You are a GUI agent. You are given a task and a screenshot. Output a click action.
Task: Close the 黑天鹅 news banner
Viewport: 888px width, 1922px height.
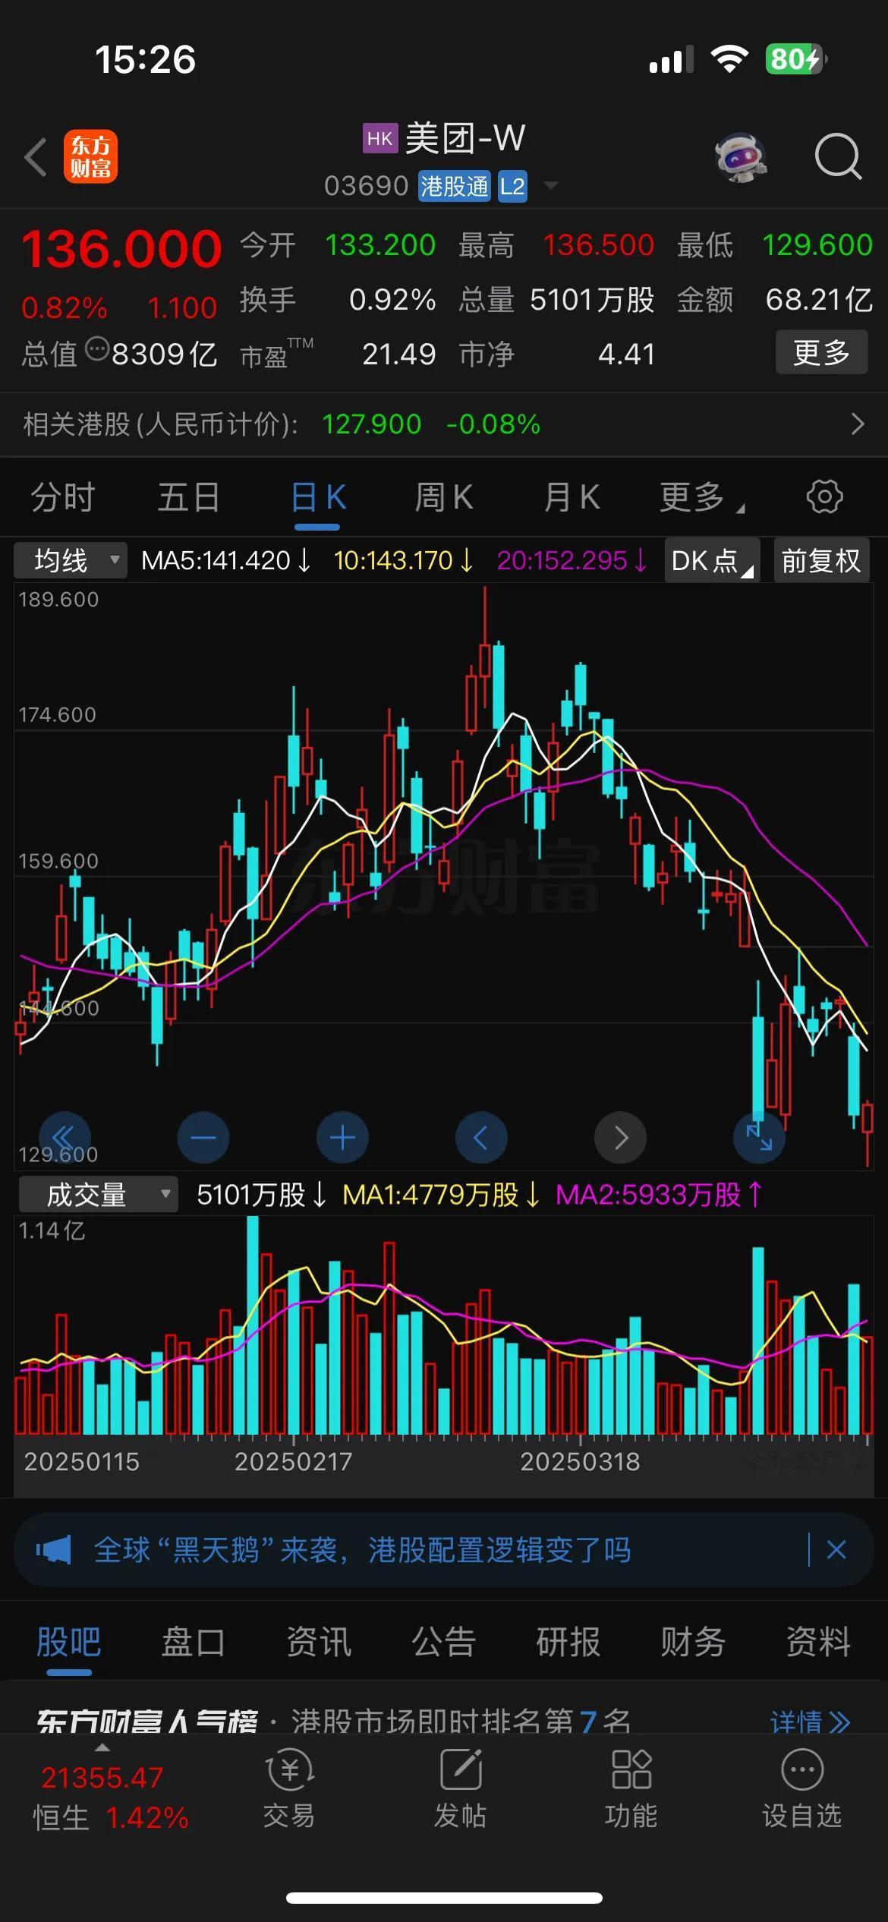click(836, 1550)
